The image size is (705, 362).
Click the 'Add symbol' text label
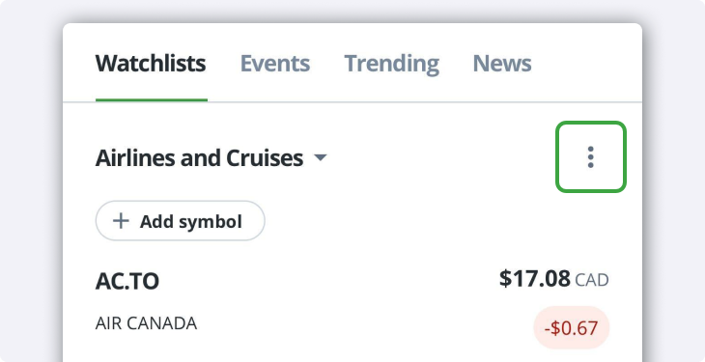pyautogui.click(x=190, y=221)
